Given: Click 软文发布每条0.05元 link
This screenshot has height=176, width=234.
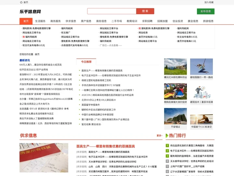Looking at the screenshot, I should tap(187, 37).
